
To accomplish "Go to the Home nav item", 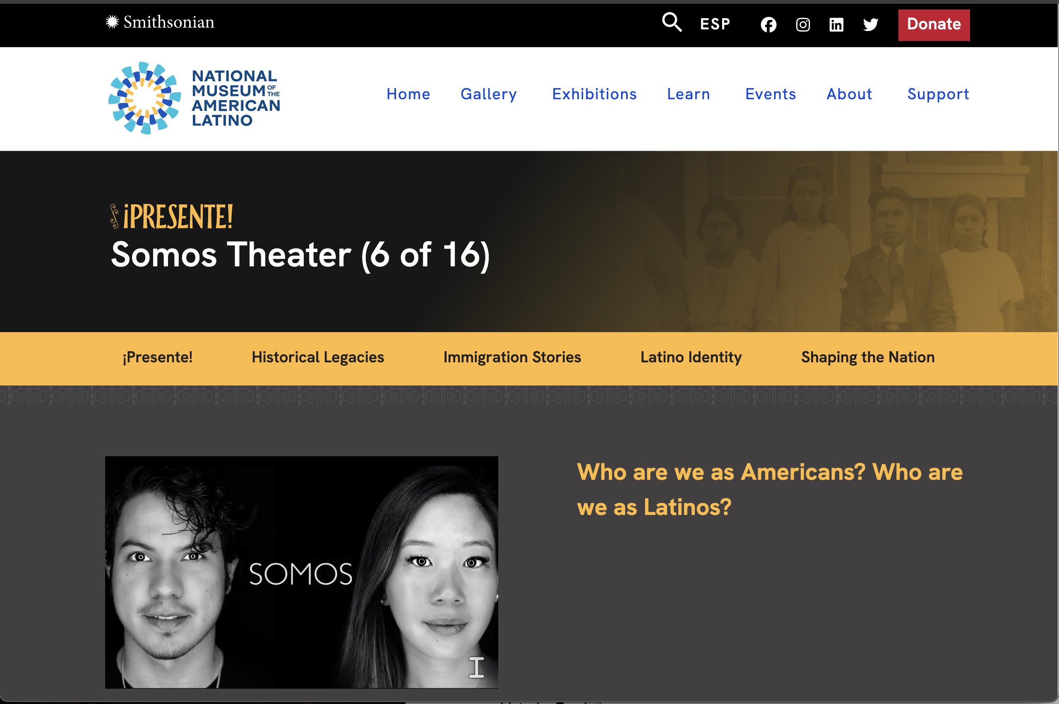I will 408,94.
